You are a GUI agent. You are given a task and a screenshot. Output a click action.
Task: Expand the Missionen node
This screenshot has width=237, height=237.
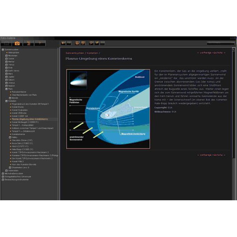[6, 56]
